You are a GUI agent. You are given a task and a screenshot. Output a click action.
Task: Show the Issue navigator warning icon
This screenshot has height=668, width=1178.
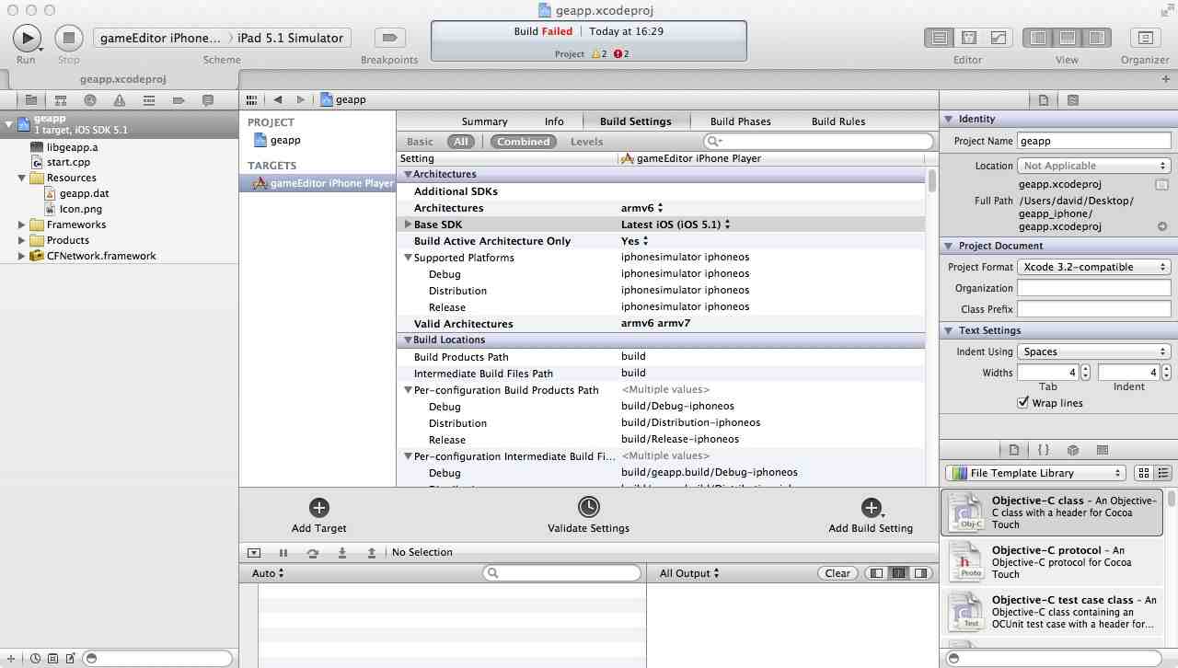click(x=120, y=99)
